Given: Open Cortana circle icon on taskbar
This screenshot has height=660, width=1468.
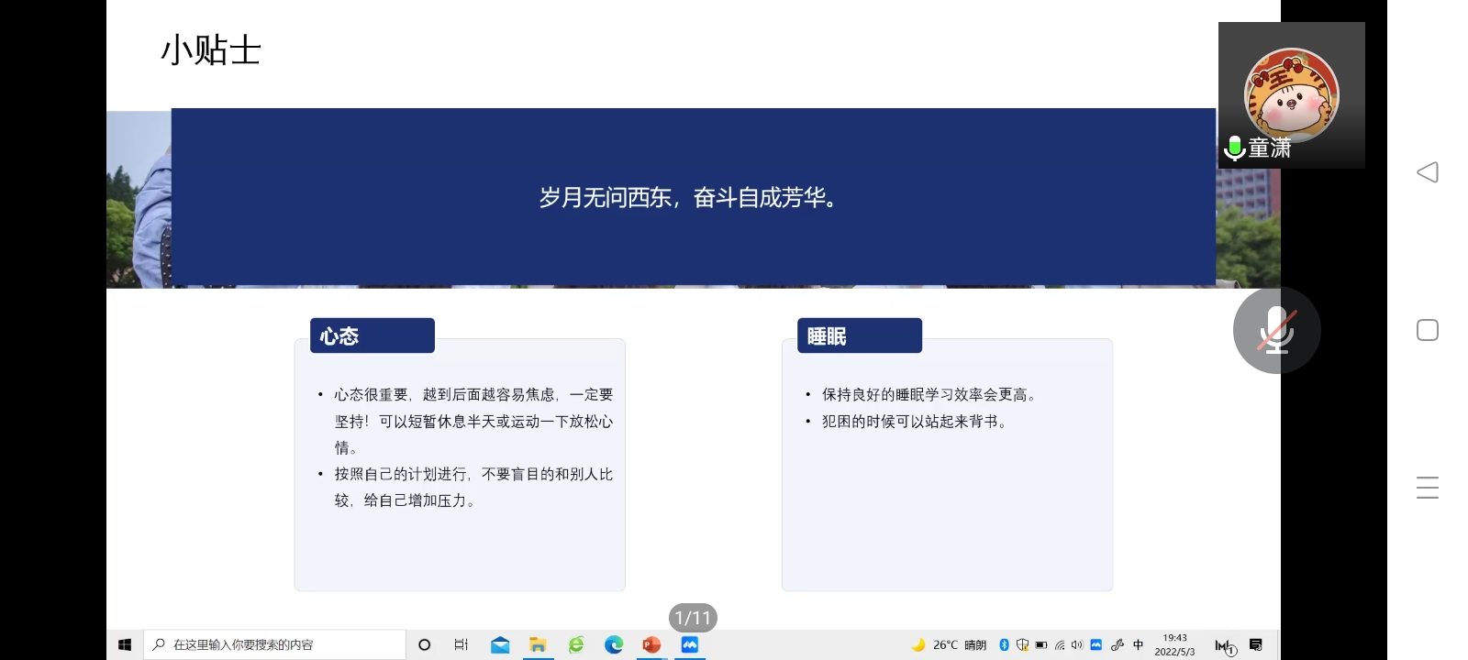Looking at the screenshot, I should (x=424, y=645).
